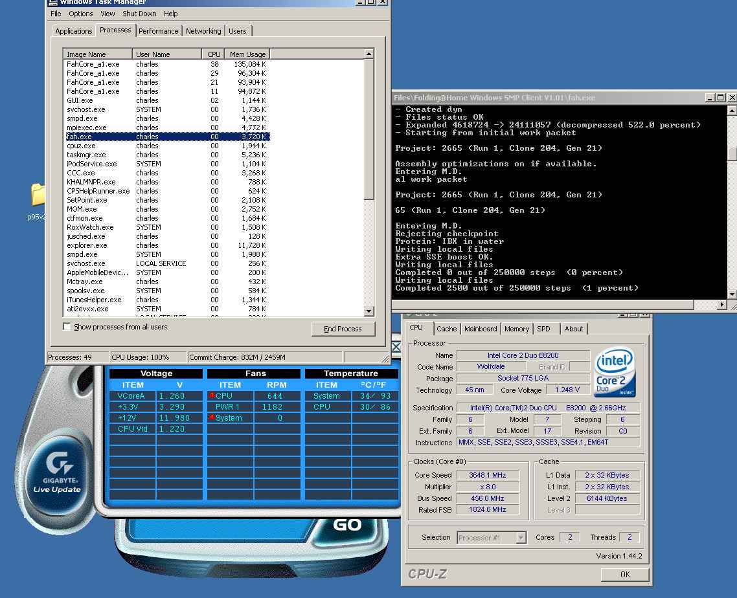Click the red CPU fan warning icon
The width and height of the screenshot is (737, 598).
pyautogui.click(x=212, y=395)
